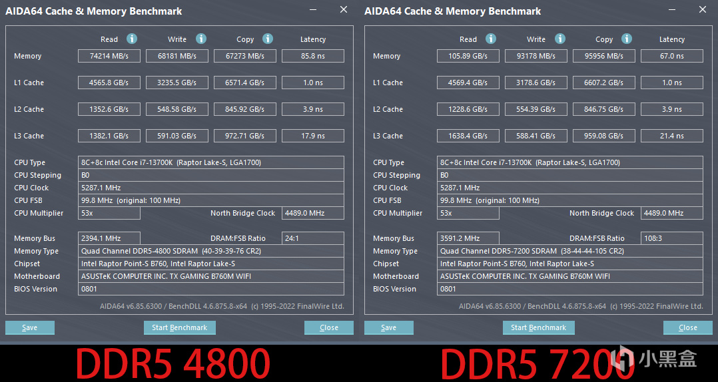Select memory write value 93178 MB/s
The height and width of the screenshot is (382, 718).
536,57
